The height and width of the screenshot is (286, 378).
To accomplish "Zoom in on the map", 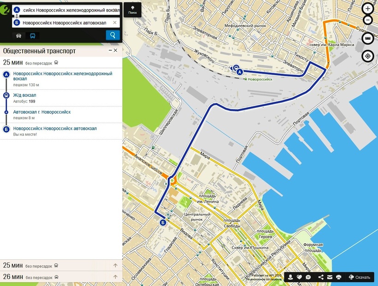I will [x=367, y=8].
